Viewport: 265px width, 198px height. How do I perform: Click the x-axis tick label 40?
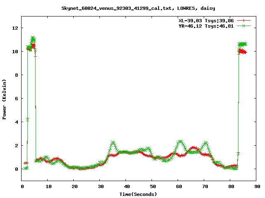tap(127, 186)
